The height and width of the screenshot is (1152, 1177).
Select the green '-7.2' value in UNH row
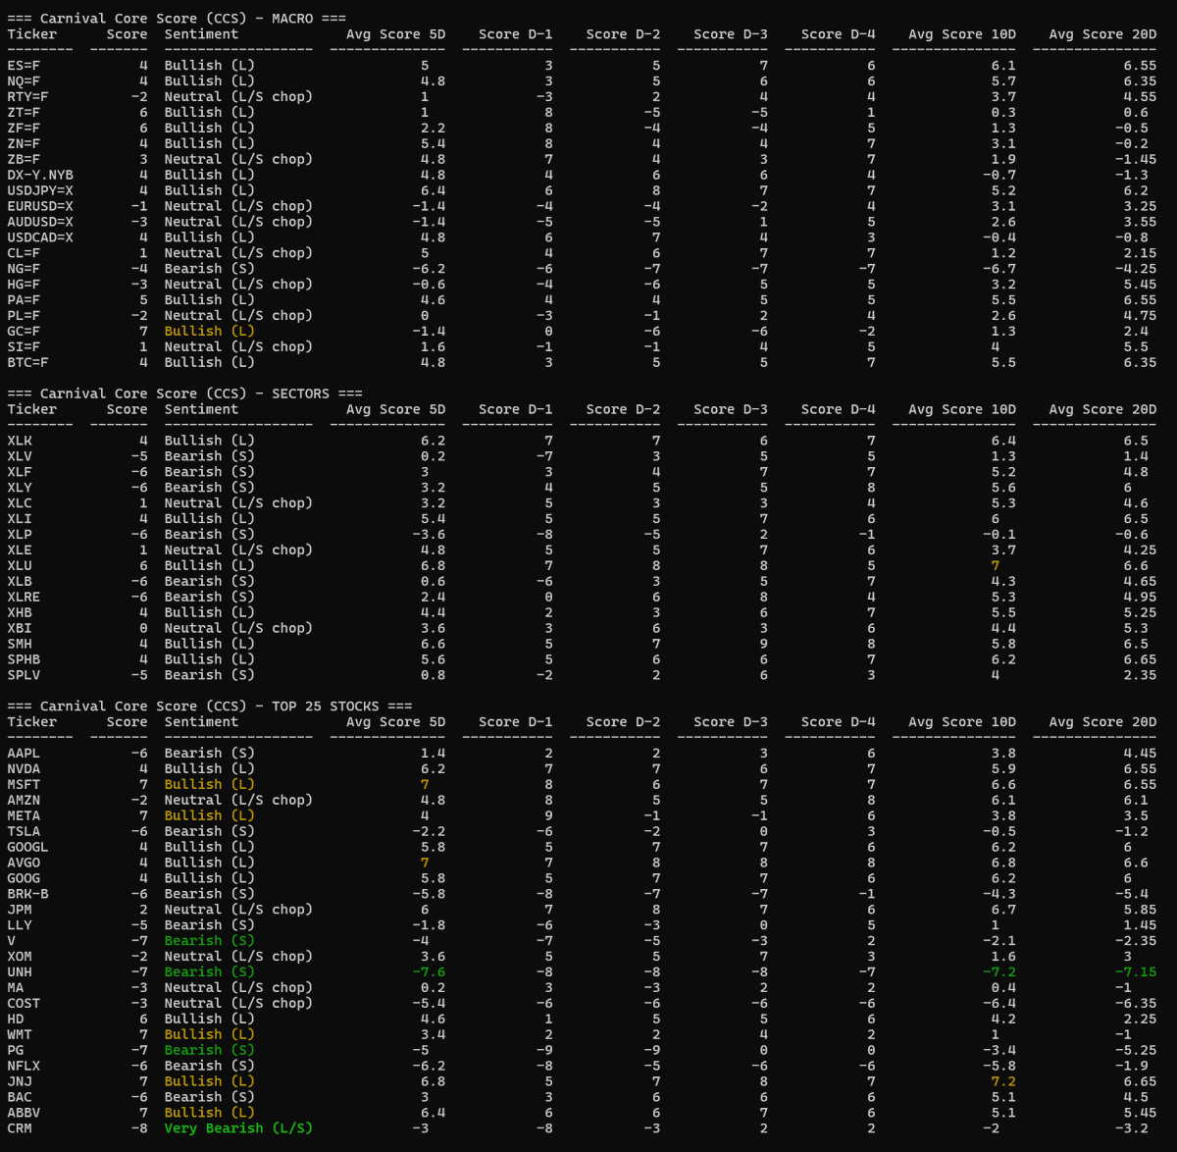point(999,972)
